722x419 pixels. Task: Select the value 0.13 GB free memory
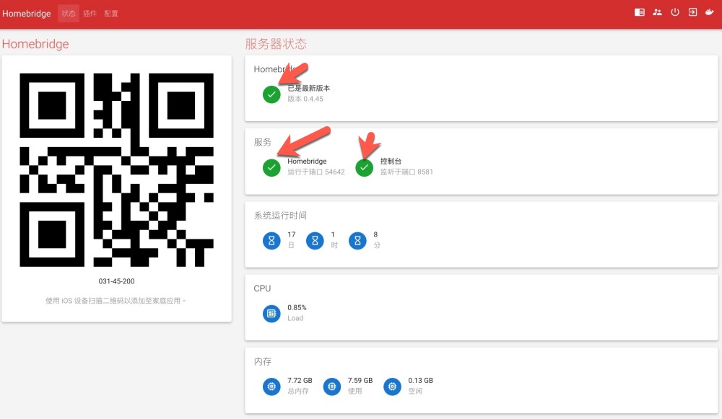pyautogui.click(x=420, y=381)
